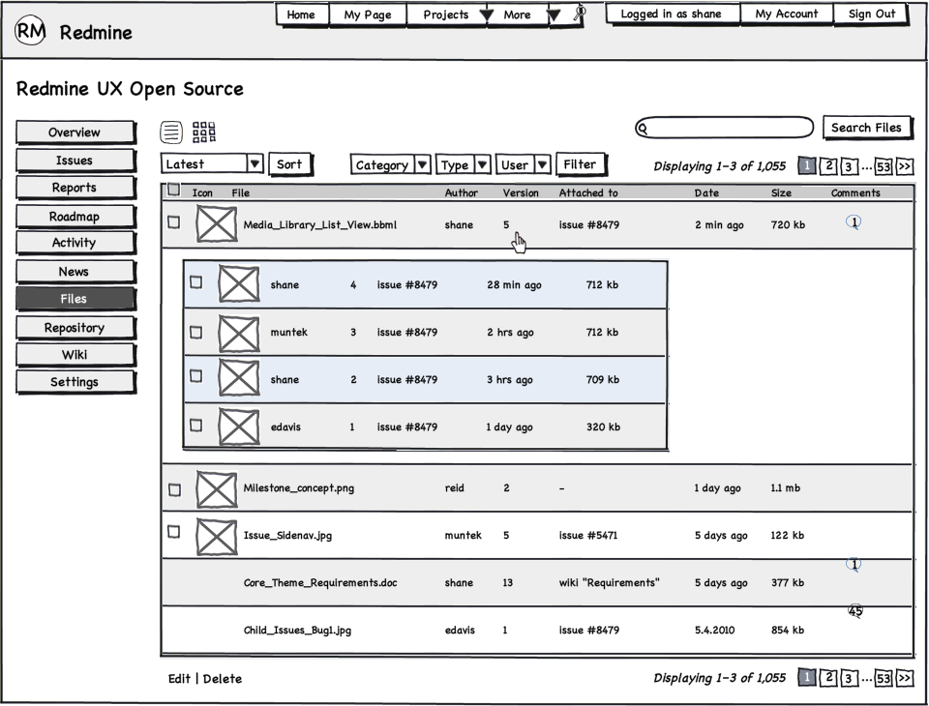Open the Type filter dropdown
The width and height of the screenshot is (929, 706).
463,164
